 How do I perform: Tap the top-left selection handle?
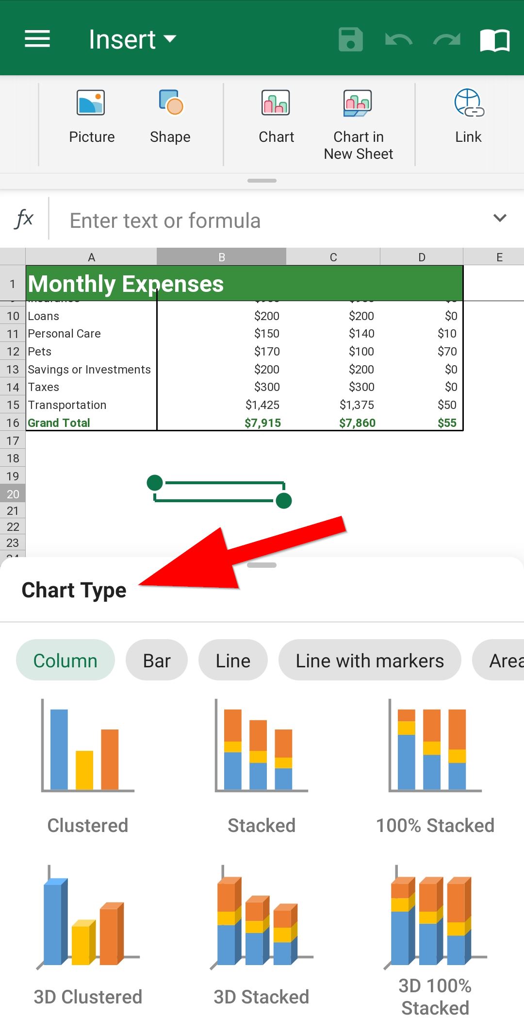[x=155, y=483]
